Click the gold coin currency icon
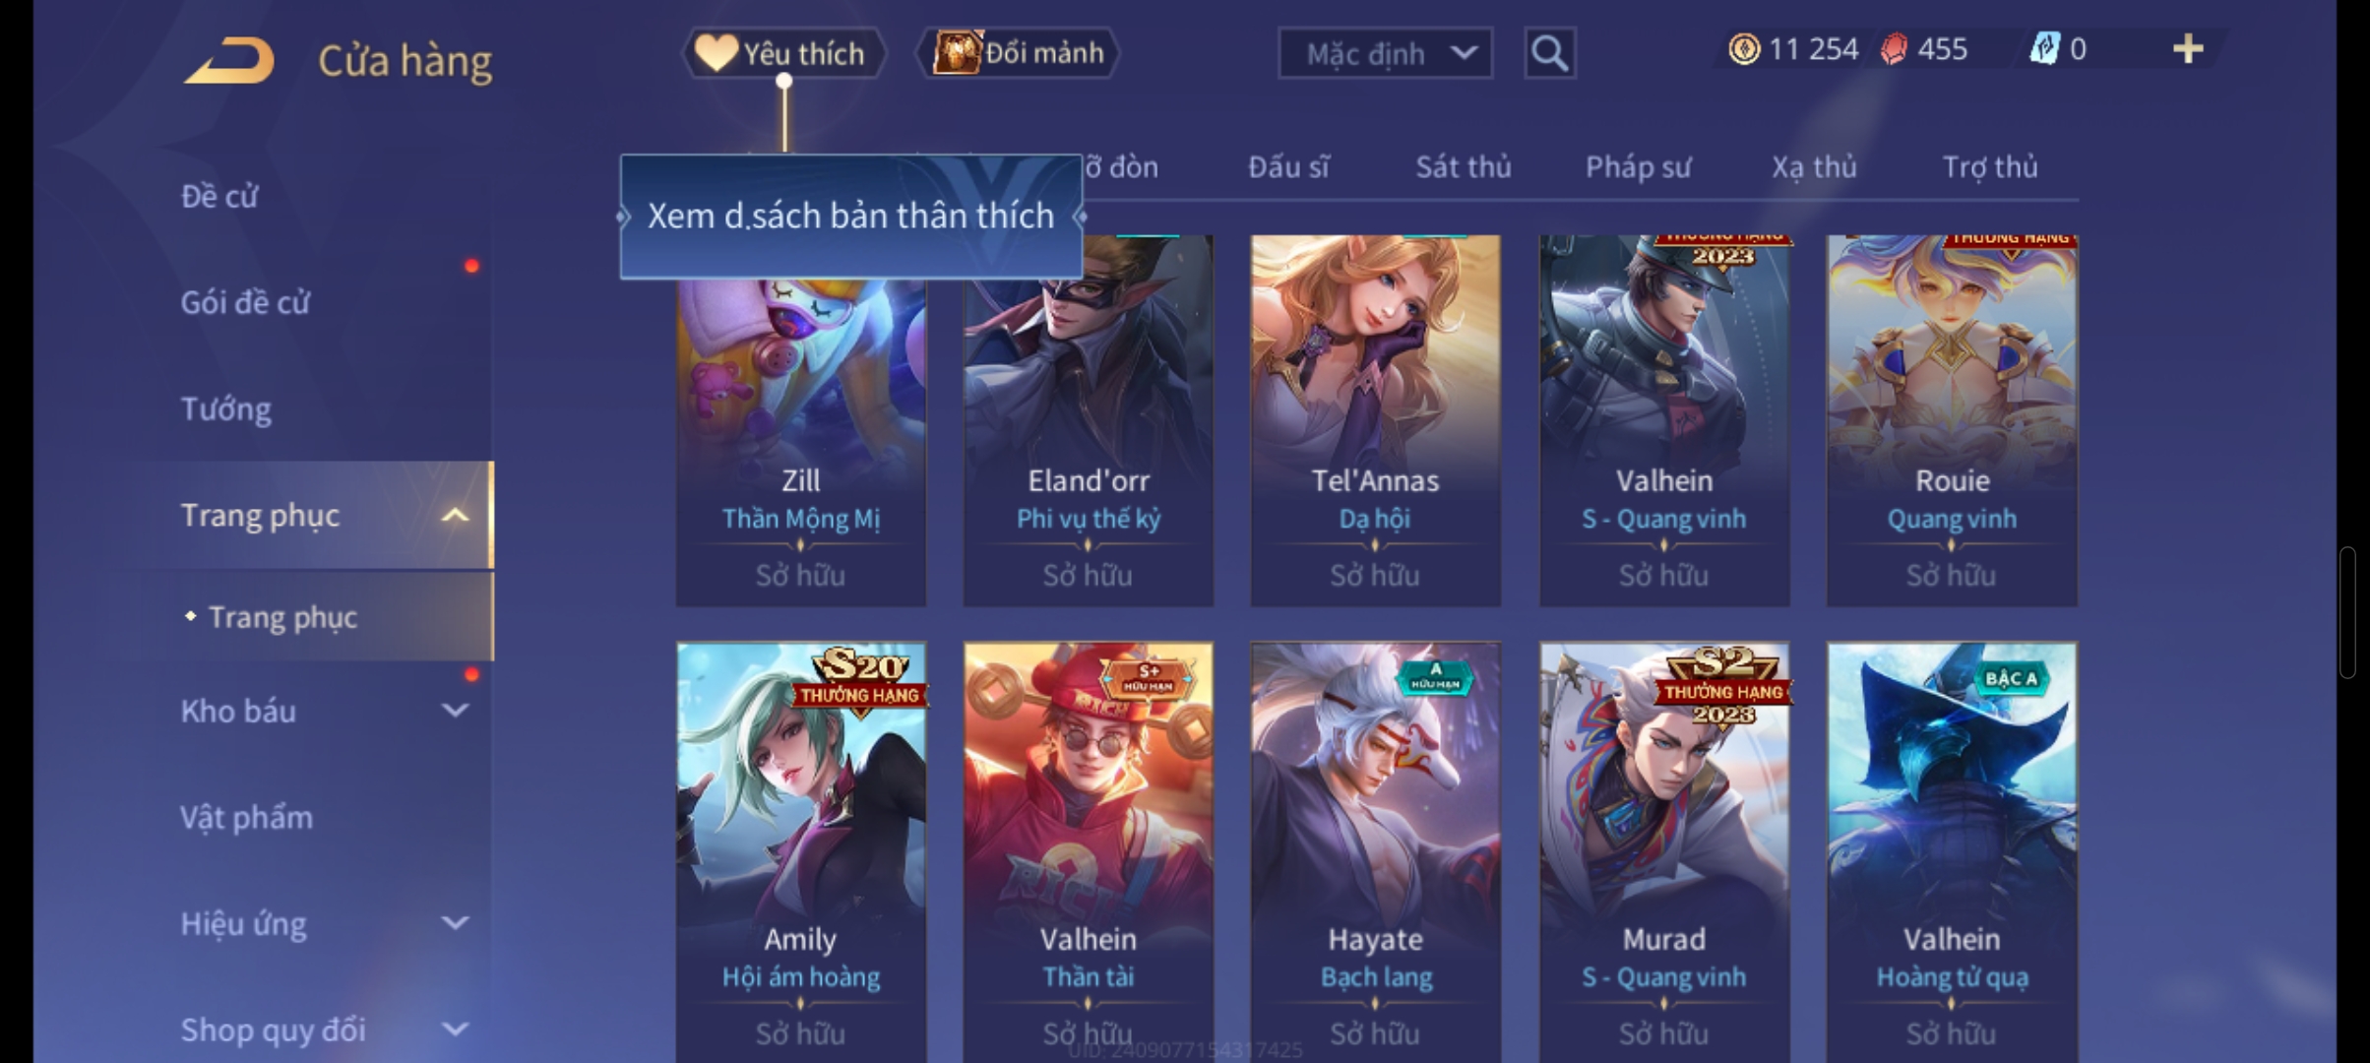 [1743, 49]
